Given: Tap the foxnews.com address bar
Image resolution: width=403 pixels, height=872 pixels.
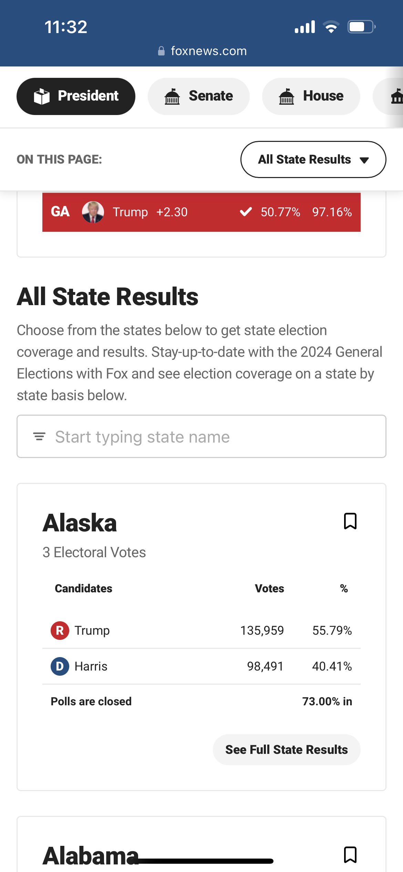Looking at the screenshot, I should pyautogui.click(x=209, y=51).
